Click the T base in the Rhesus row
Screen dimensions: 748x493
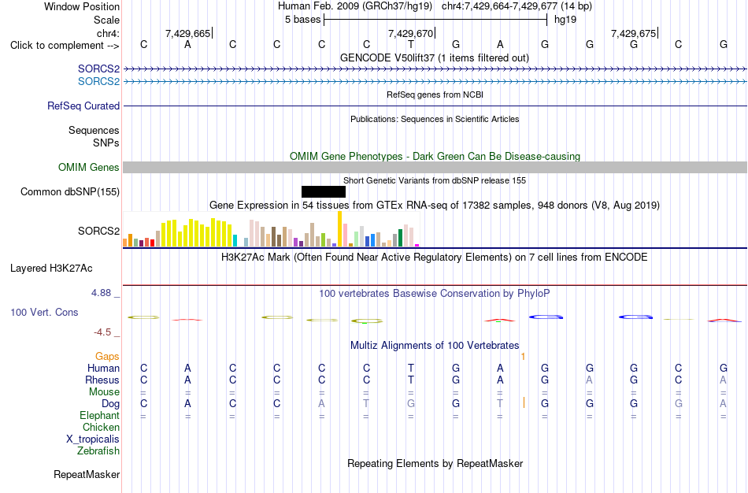click(x=411, y=380)
